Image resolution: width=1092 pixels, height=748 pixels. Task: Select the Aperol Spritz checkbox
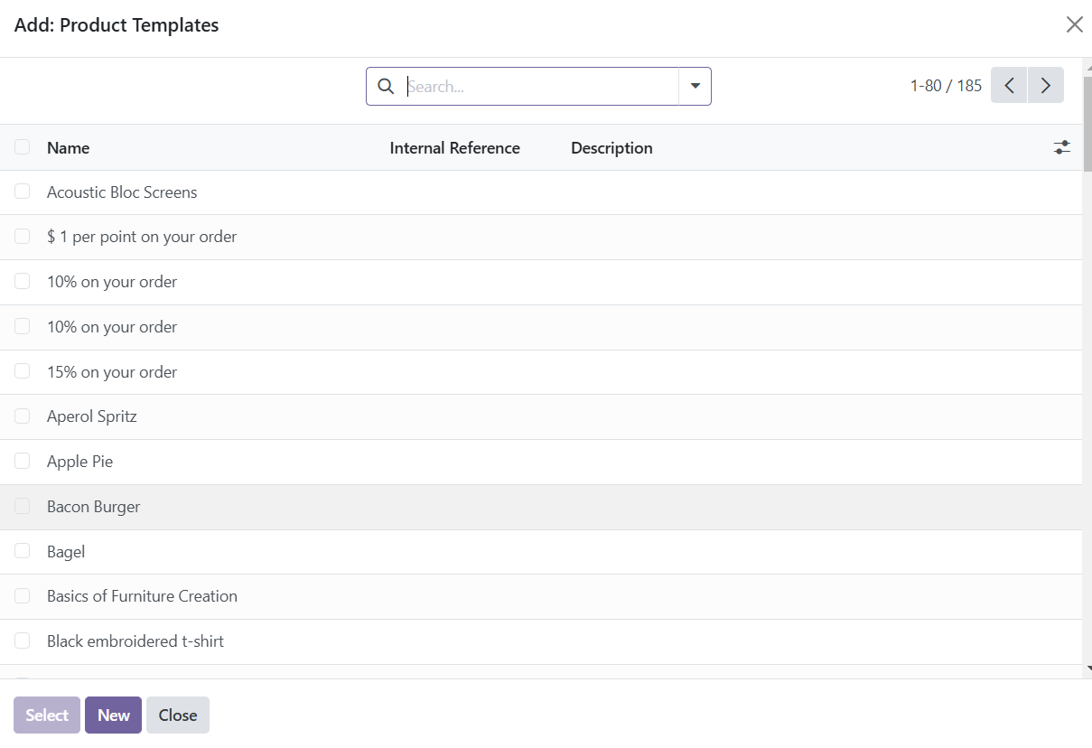pyautogui.click(x=23, y=416)
